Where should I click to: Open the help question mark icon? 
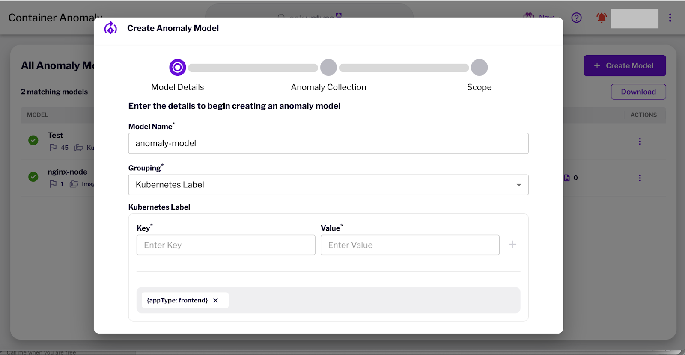576,18
